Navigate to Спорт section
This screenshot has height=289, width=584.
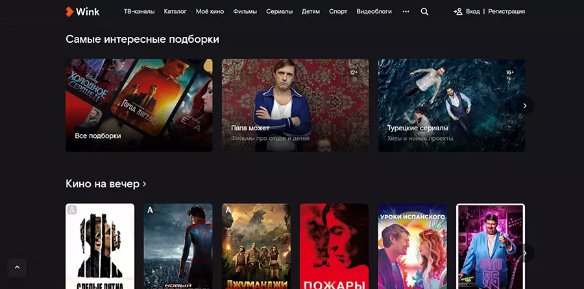click(338, 12)
